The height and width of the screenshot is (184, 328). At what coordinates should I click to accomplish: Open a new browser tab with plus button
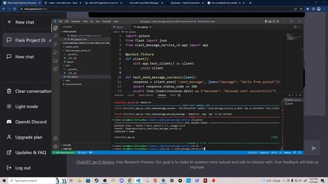pyautogui.click(x=250, y=3)
